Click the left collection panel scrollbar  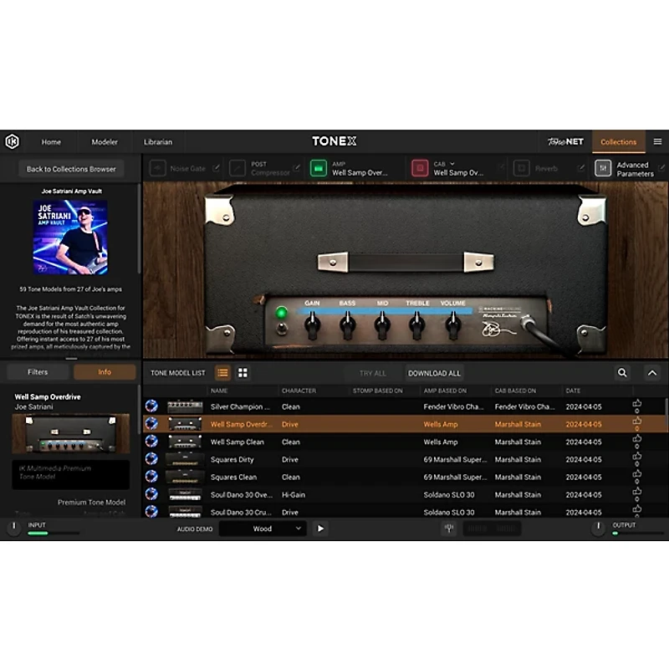click(x=139, y=228)
